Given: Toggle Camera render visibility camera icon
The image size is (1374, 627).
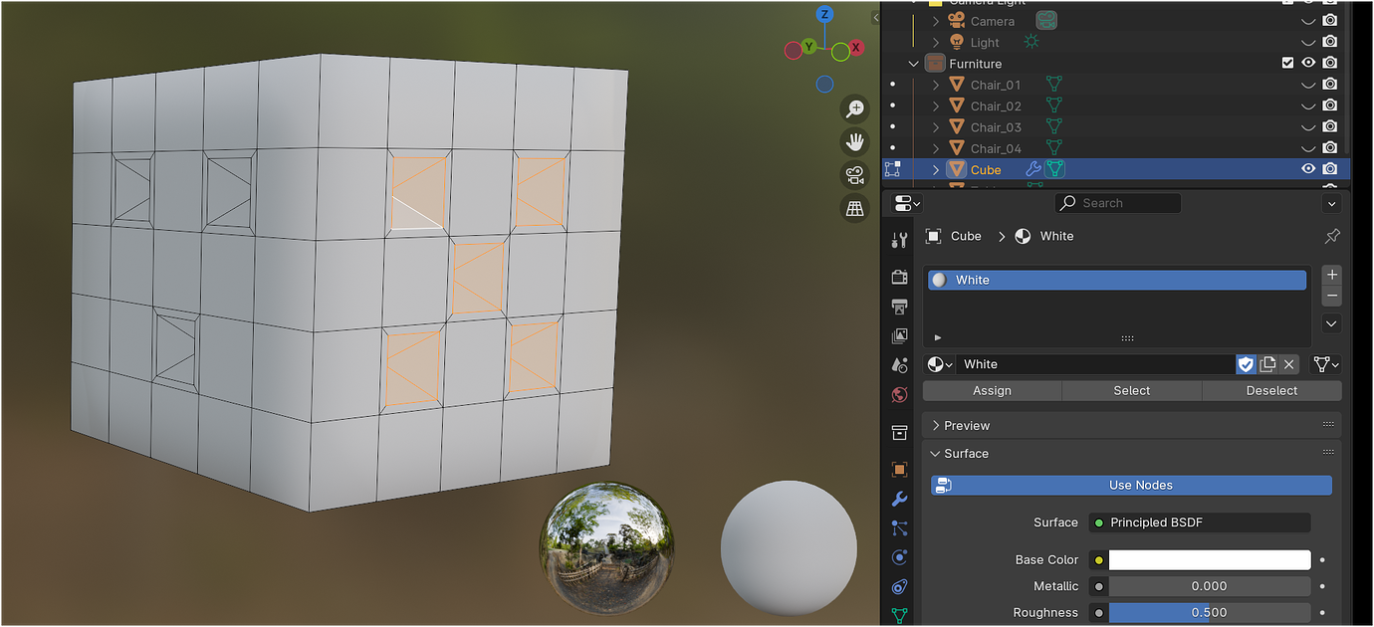Looking at the screenshot, I should (x=1329, y=21).
